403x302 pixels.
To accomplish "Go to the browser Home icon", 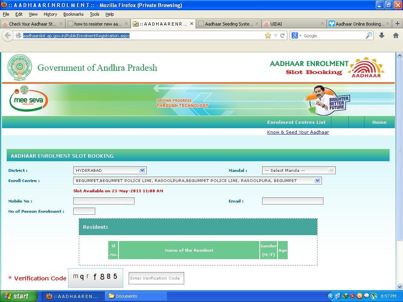I will tap(396, 35).
